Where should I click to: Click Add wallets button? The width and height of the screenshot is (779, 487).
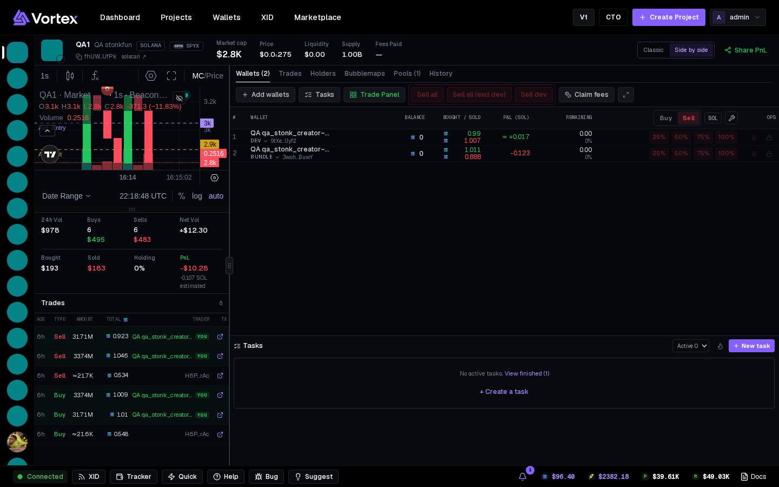coord(266,95)
